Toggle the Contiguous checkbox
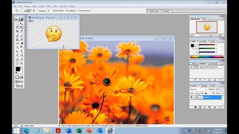 [66, 11]
